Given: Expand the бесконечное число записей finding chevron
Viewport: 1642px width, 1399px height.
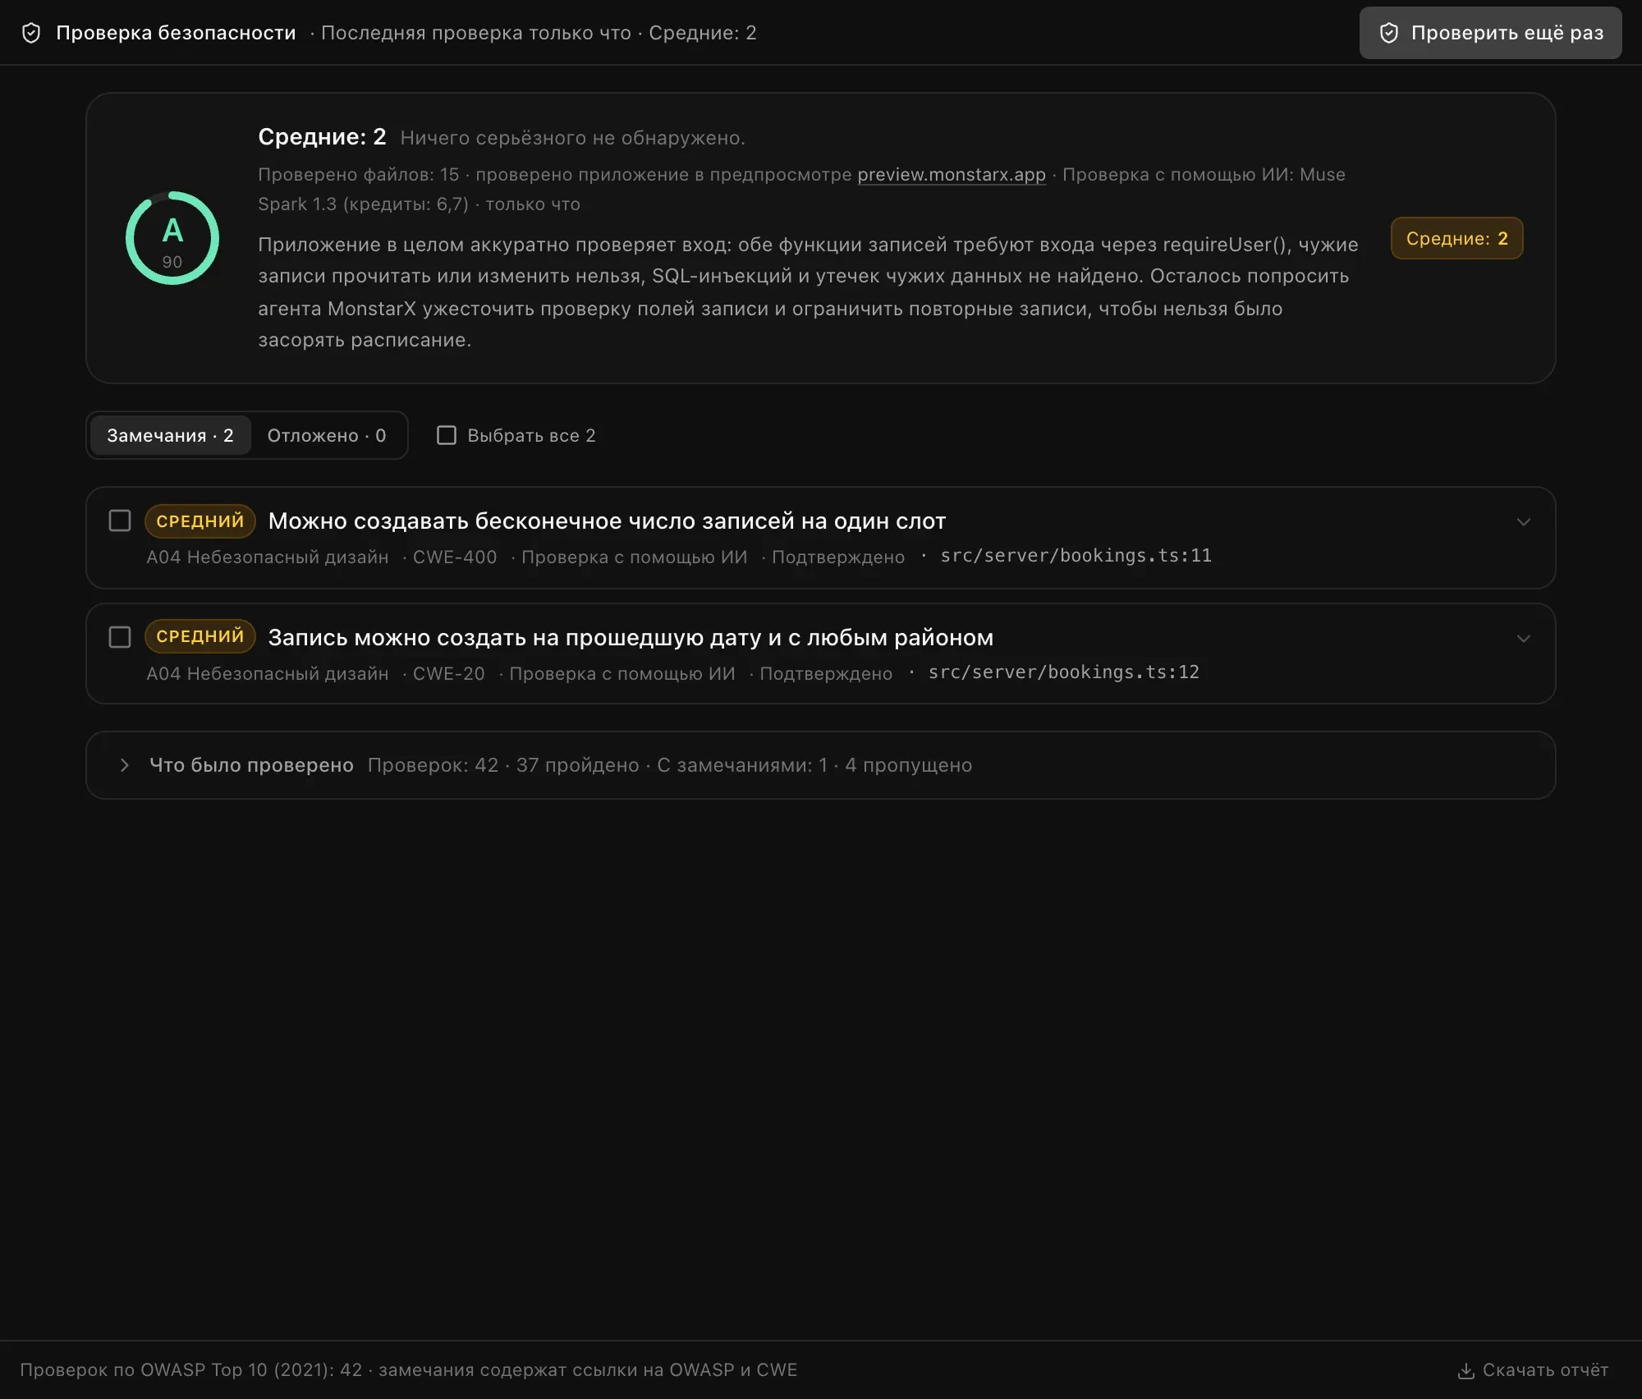Looking at the screenshot, I should coord(1524,522).
